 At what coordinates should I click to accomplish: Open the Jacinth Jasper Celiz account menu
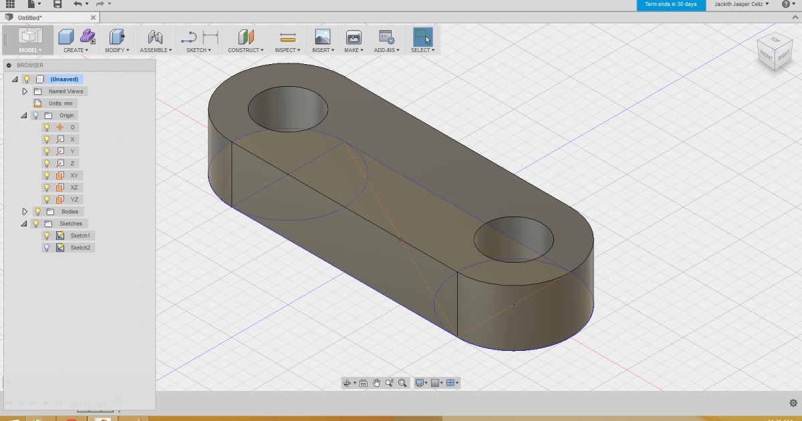tap(741, 5)
